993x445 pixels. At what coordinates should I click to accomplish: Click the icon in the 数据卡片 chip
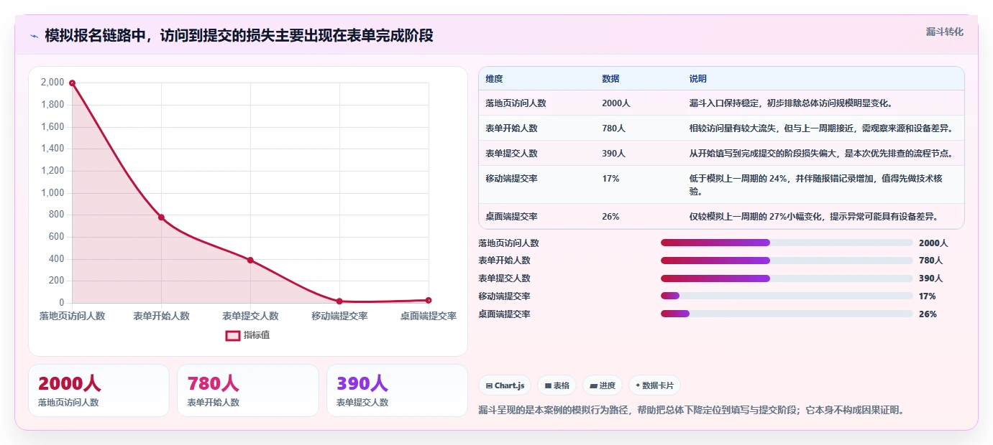coord(638,386)
